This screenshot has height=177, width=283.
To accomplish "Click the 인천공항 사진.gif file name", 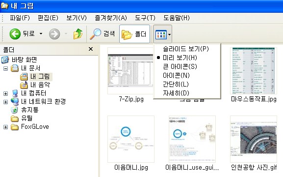I will (254, 167).
